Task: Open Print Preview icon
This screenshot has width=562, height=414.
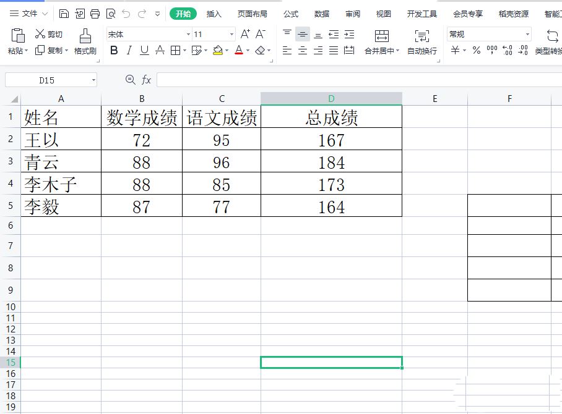Action: 111,14
